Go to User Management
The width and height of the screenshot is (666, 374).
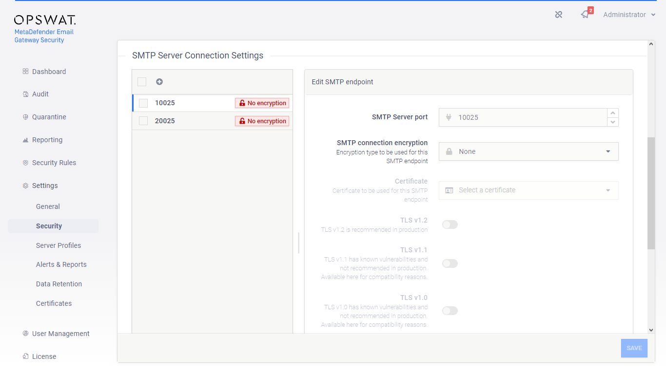pyautogui.click(x=61, y=334)
